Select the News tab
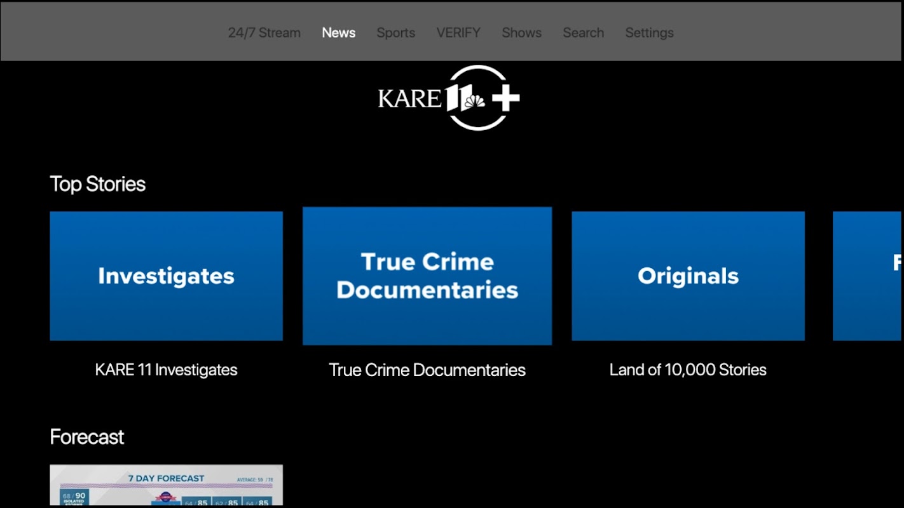The height and width of the screenshot is (508, 904). pos(338,32)
